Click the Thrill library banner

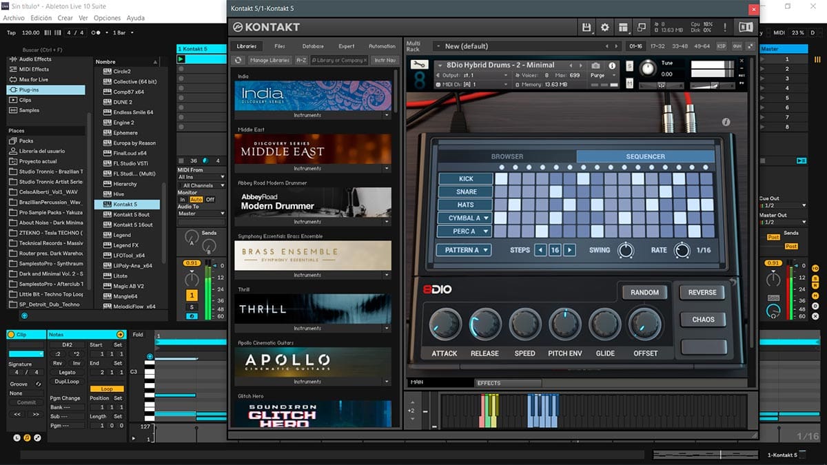pyautogui.click(x=312, y=309)
